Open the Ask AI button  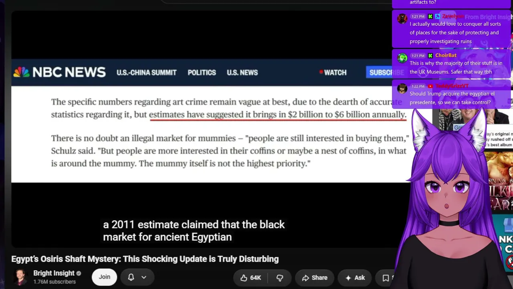355,278
